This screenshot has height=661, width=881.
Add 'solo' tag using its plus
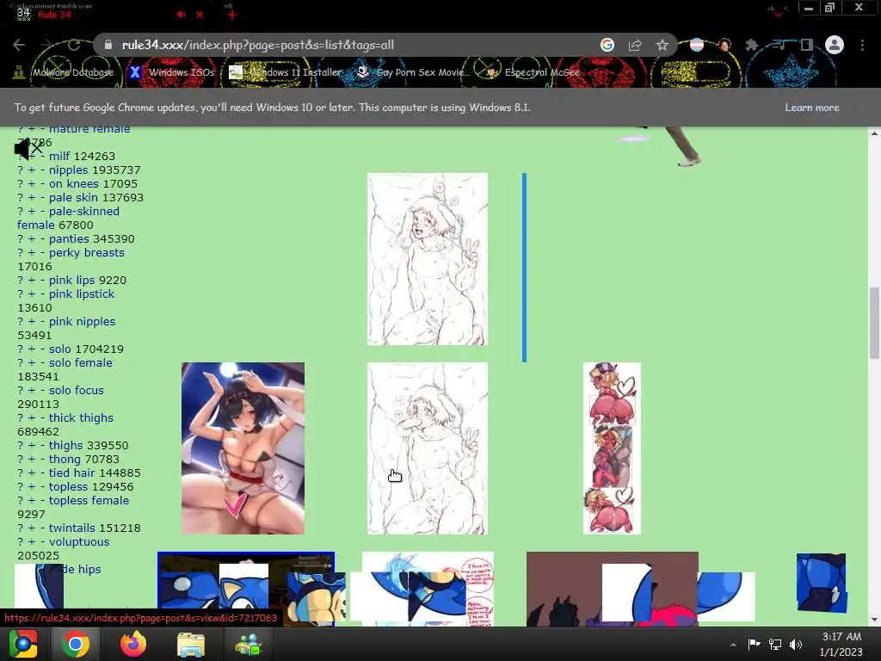tap(32, 349)
